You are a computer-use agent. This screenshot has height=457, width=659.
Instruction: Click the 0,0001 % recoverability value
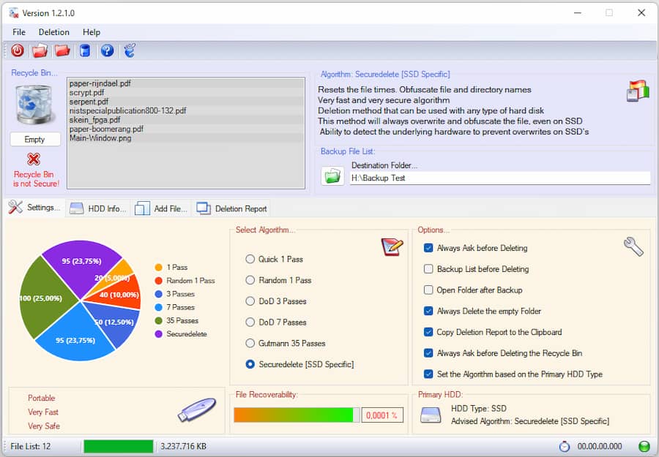[x=382, y=415]
